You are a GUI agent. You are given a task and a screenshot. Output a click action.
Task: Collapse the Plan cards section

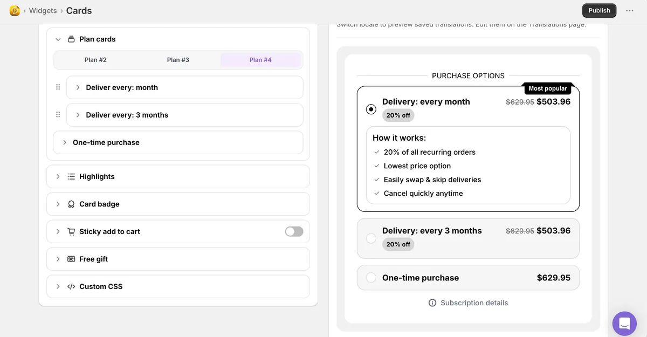(58, 39)
